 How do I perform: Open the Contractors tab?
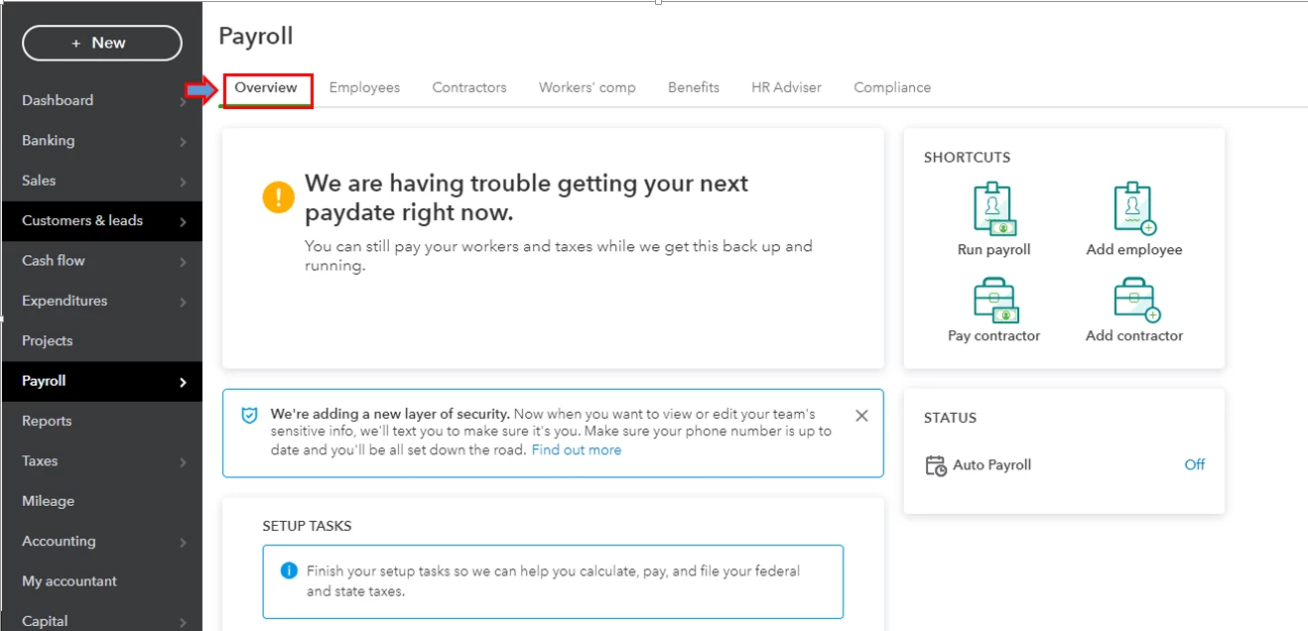pos(469,87)
